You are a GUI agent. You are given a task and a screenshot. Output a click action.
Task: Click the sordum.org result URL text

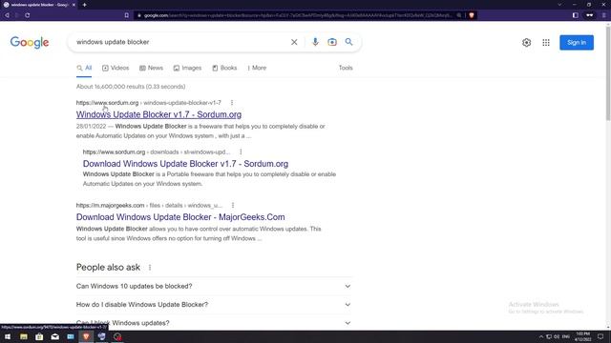click(x=149, y=103)
